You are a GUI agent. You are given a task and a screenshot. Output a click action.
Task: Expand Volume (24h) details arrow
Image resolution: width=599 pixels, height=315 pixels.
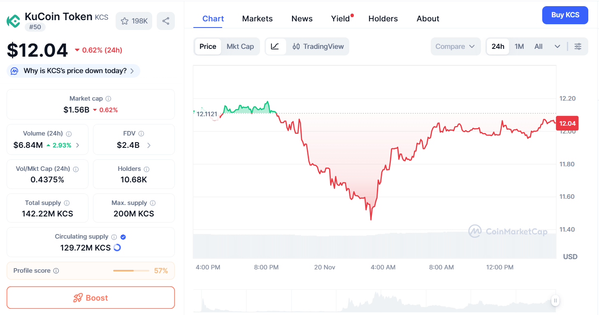pos(78,145)
